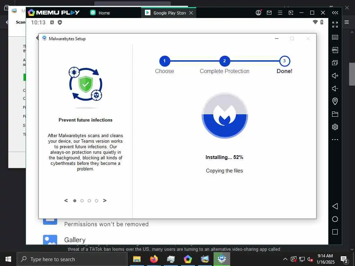Toggle MEmu fullscreen mode icon
The height and width of the screenshot is (266, 355).
click(335, 25)
